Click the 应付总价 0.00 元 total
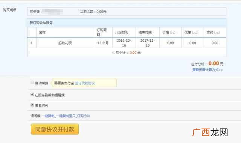 pos(207,63)
